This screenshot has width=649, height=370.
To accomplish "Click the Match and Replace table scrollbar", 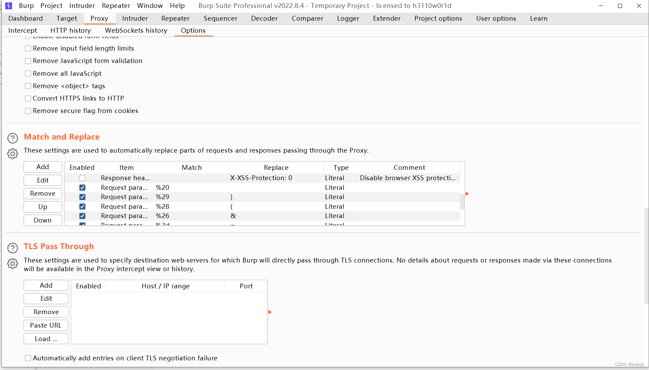I will click(x=462, y=202).
